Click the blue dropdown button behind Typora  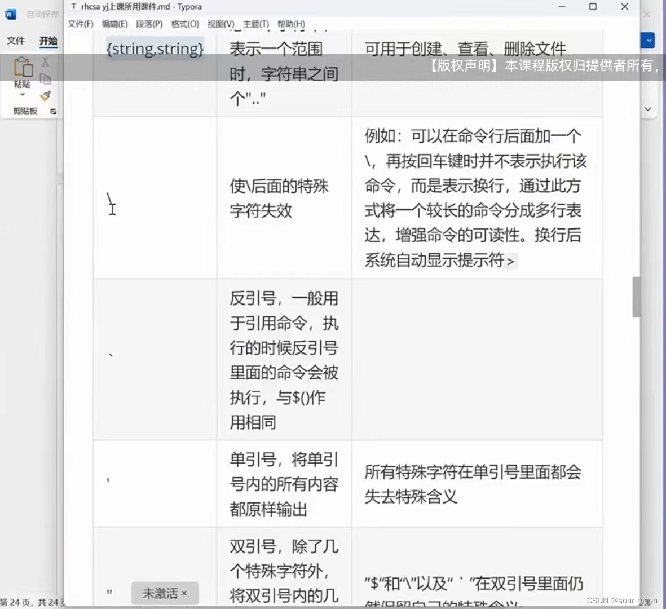(x=648, y=41)
